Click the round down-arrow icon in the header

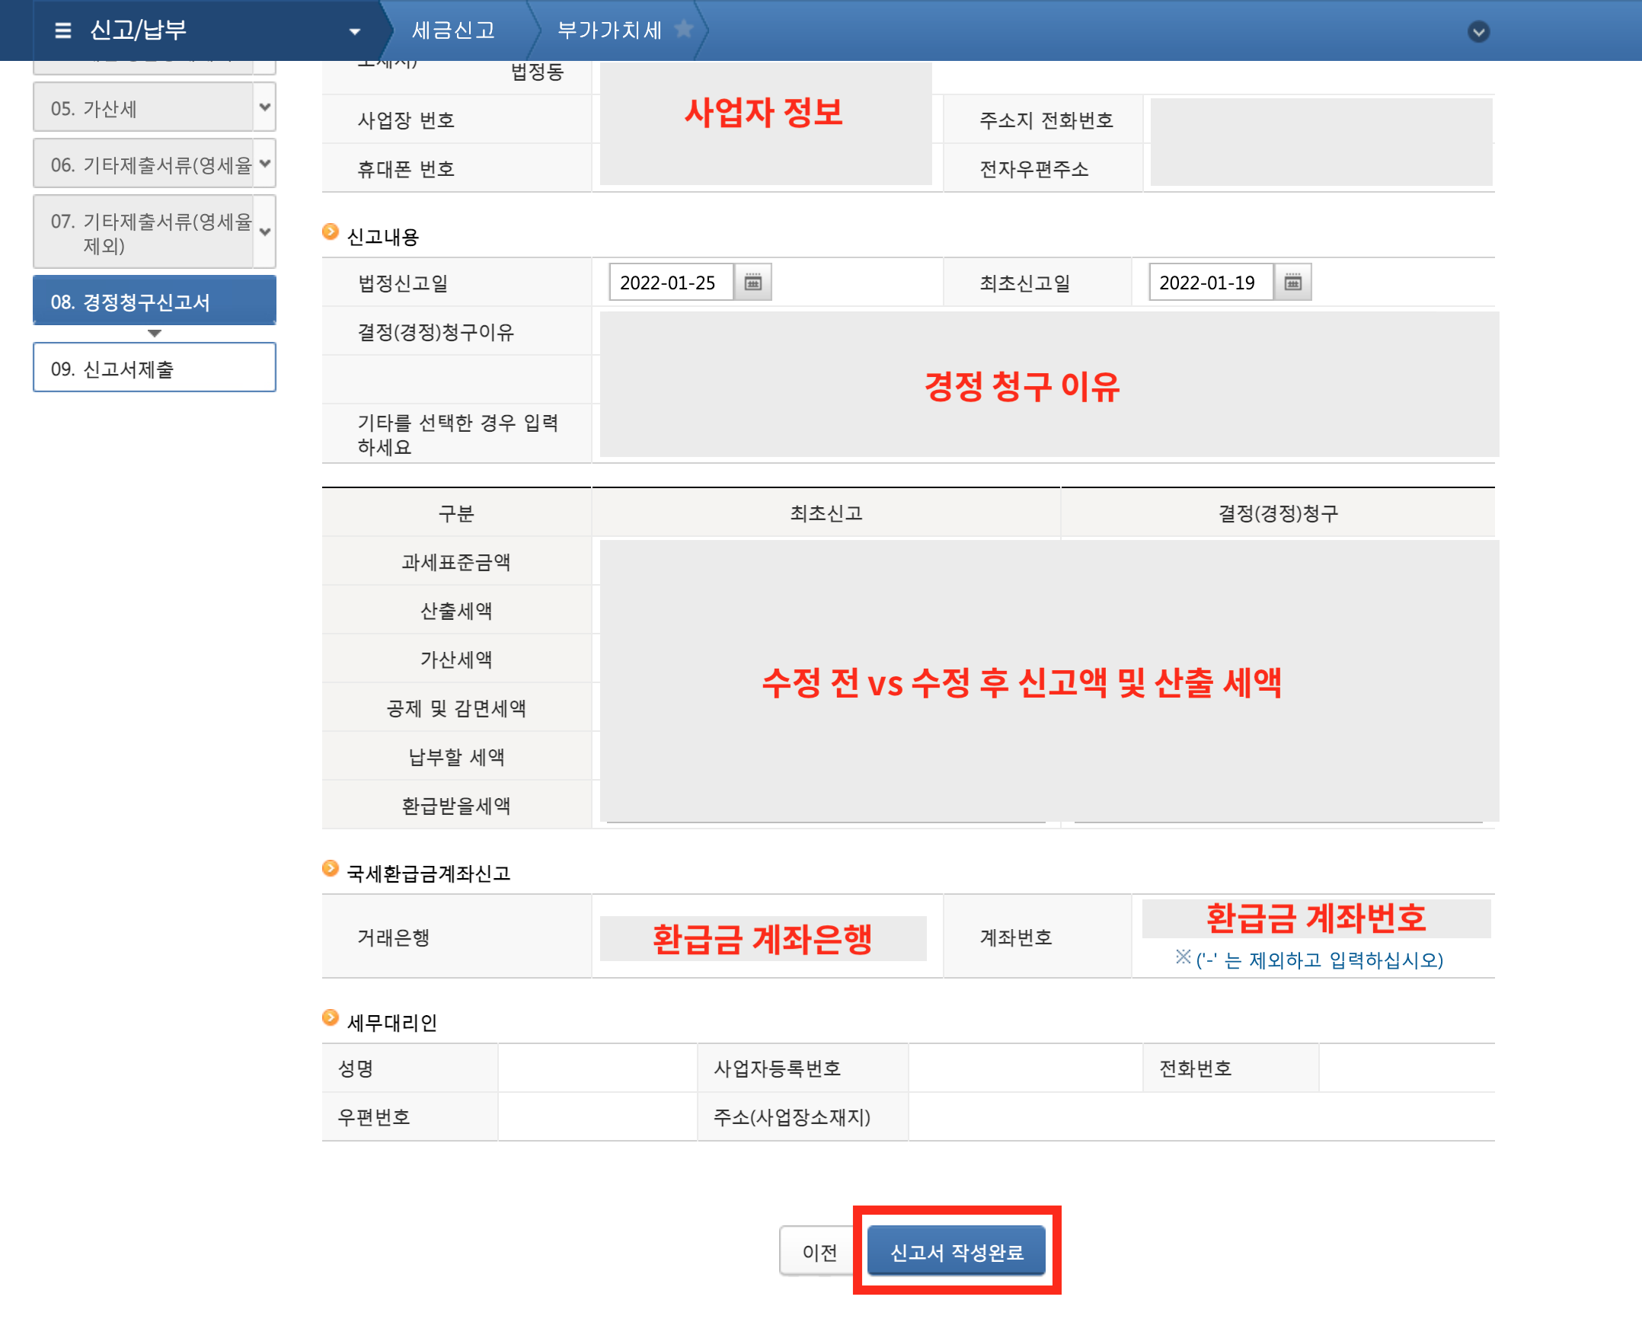[1478, 32]
